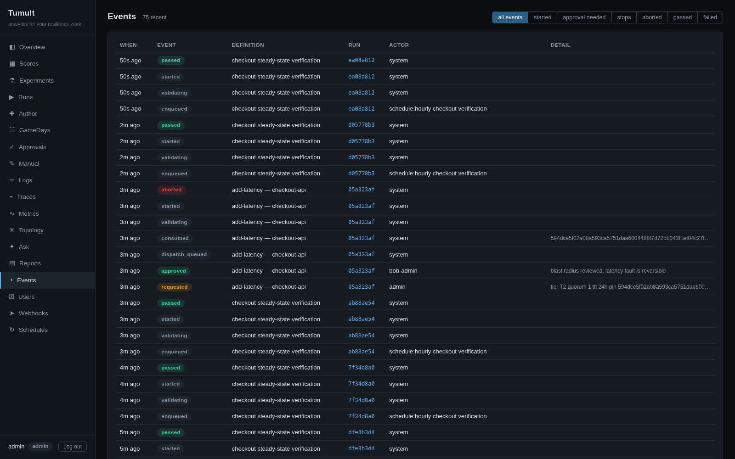The height and width of the screenshot is (459, 735).
Task: Click the Logs lines icon
Action: [x=12, y=180]
